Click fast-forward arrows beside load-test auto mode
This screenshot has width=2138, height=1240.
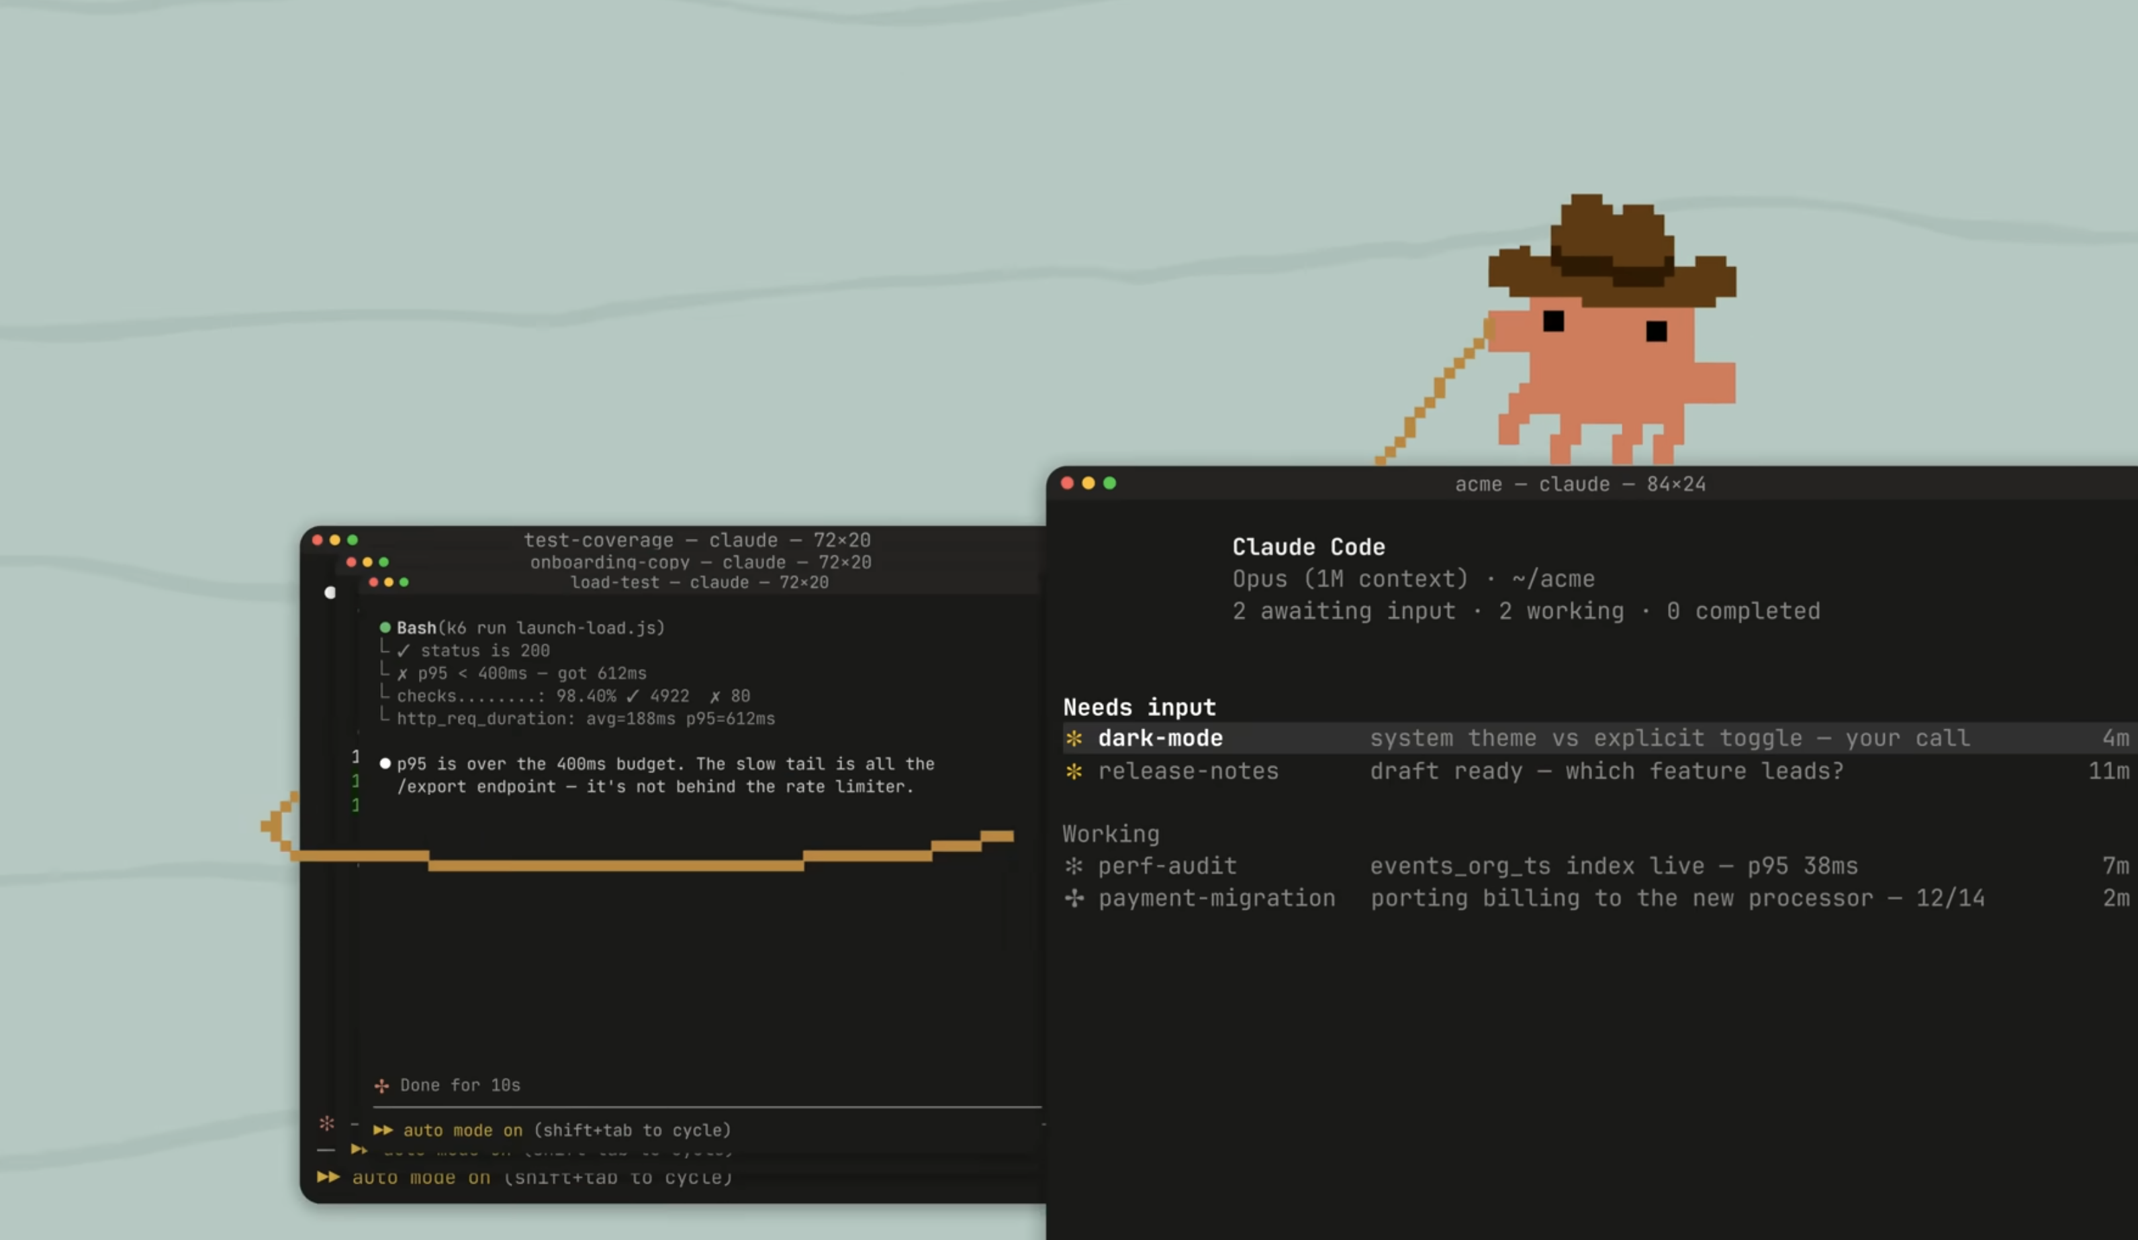(383, 1130)
